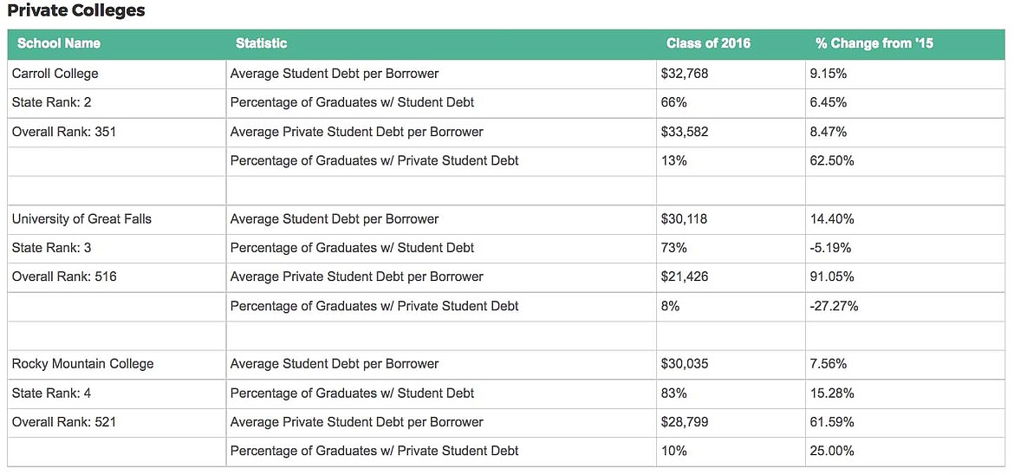Click the 91.05% change value
Viewport: 1014px width, 475px height.
click(x=832, y=277)
